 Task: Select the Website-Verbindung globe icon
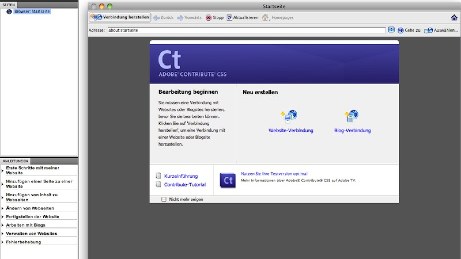point(289,116)
